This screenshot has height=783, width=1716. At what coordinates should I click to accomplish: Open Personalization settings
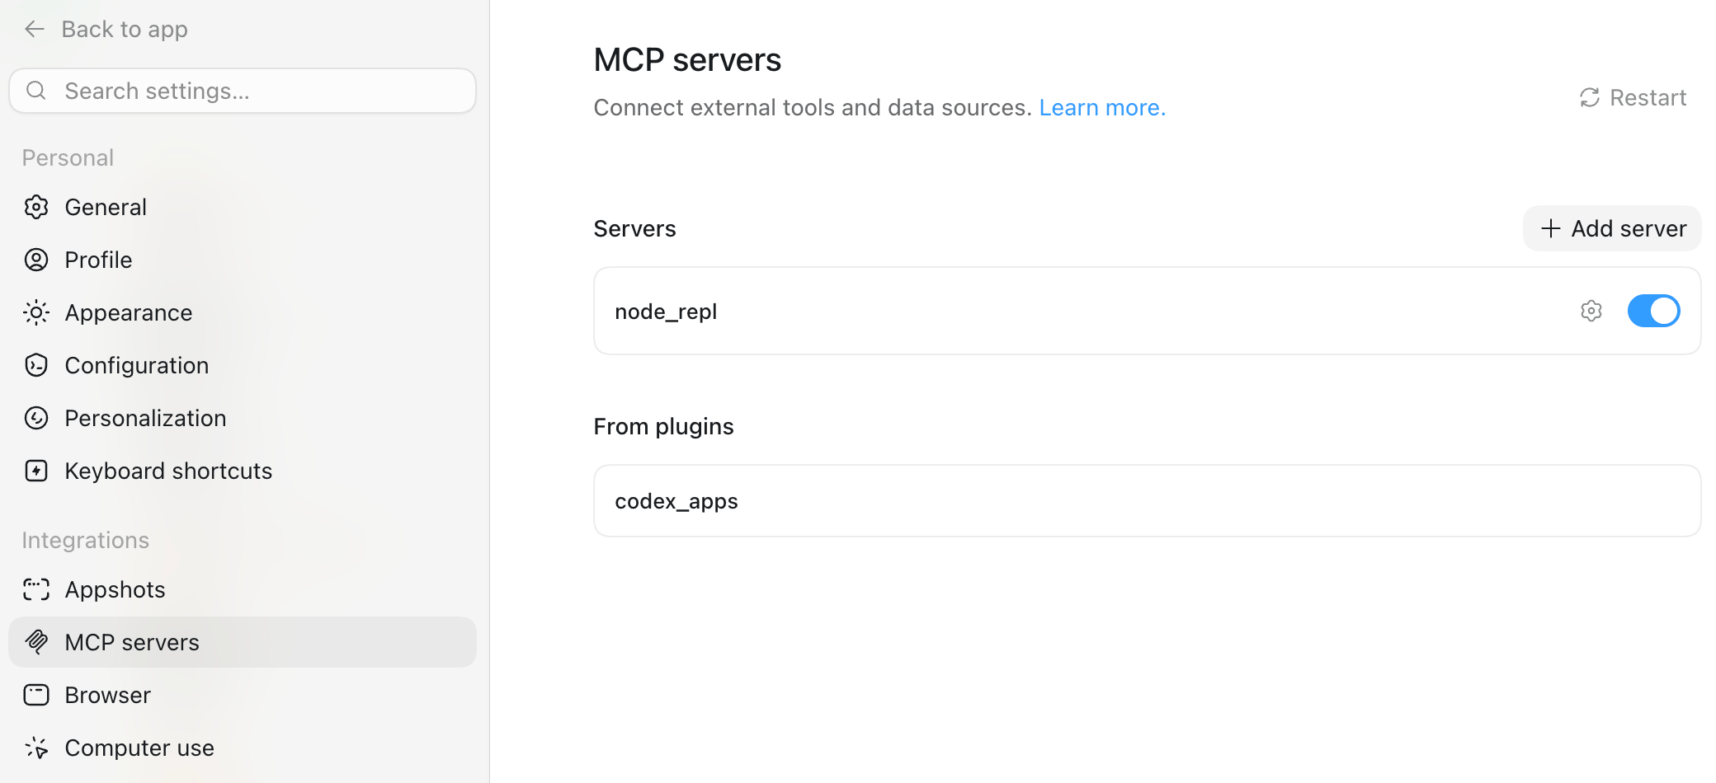coord(243,418)
